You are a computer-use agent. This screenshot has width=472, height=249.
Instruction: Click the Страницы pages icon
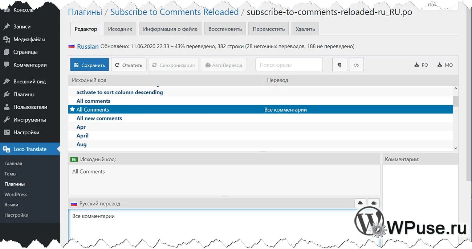coord(7,52)
